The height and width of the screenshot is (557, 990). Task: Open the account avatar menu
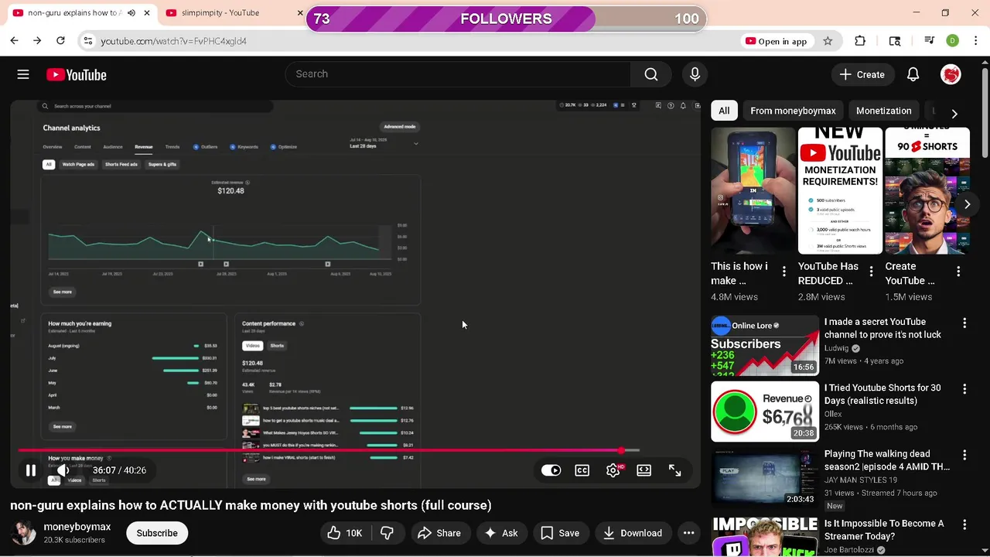pyautogui.click(x=951, y=74)
